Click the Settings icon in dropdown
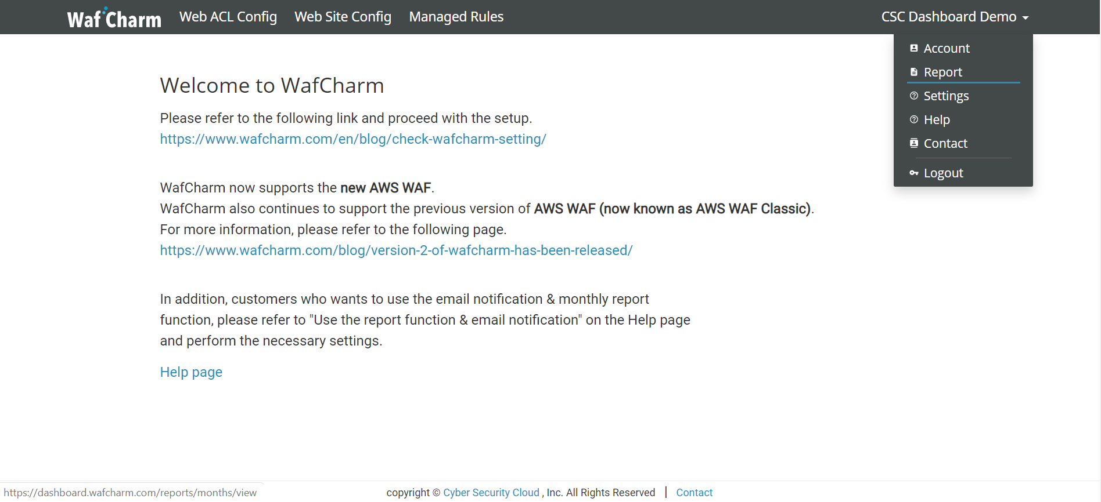The width and height of the screenshot is (1101, 502). point(914,96)
